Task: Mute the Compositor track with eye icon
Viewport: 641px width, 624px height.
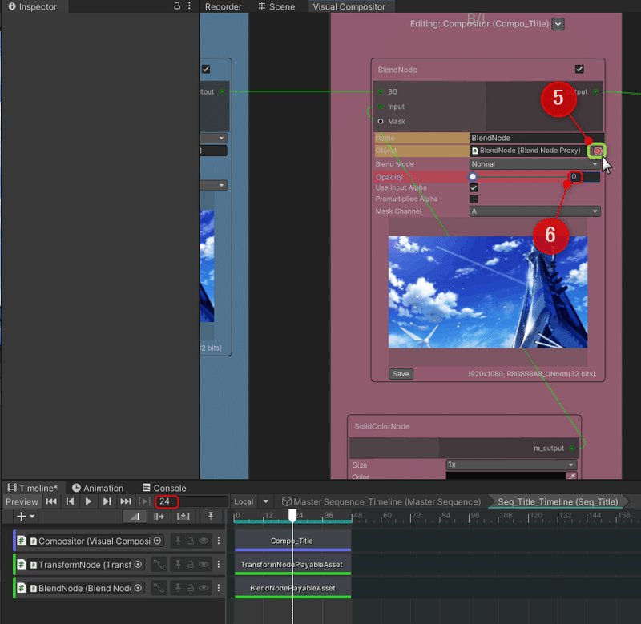Action: [x=204, y=541]
